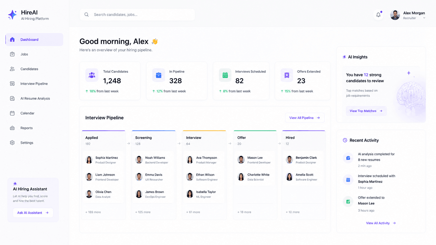
Task: Click the Offer extended activity icon
Action: point(348,202)
